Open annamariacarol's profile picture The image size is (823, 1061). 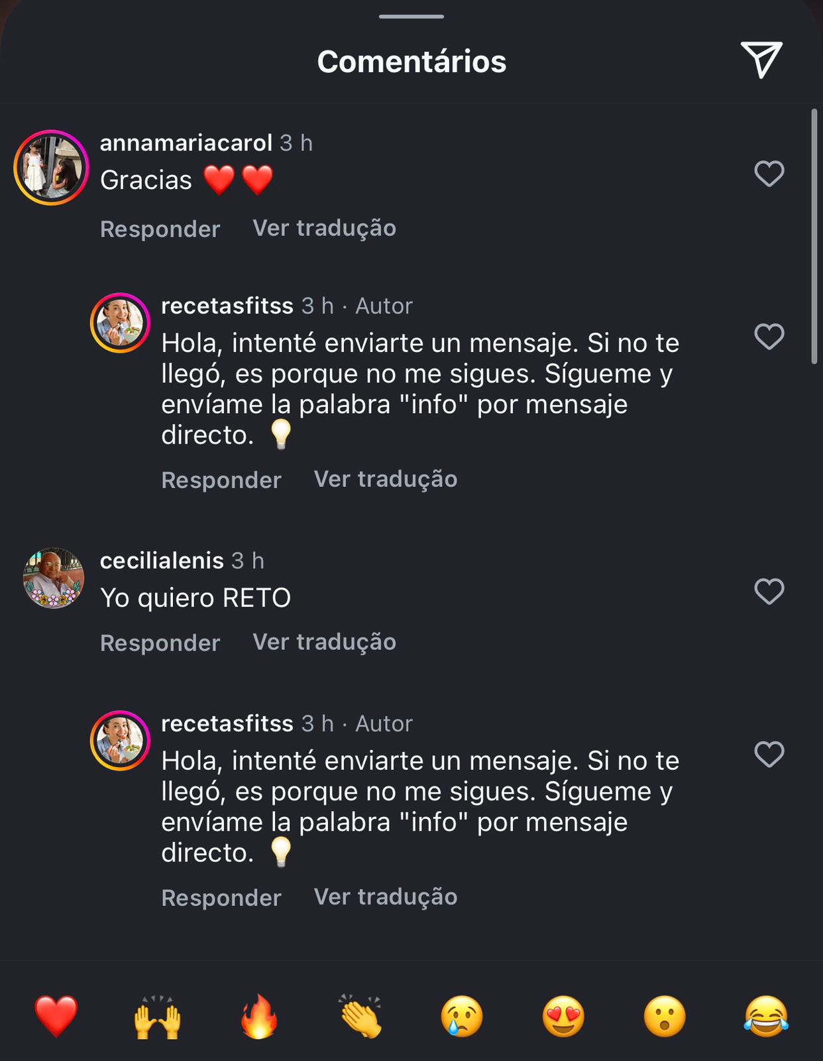point(51,168)
